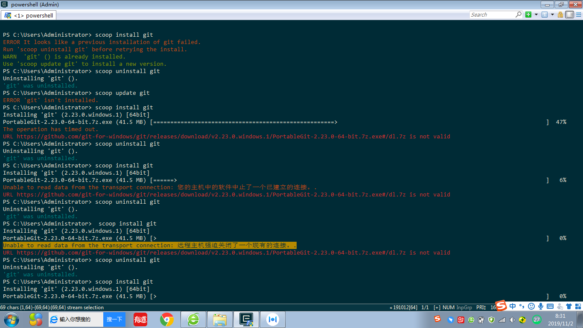Click the [+] new console status item

click(437, 307)
